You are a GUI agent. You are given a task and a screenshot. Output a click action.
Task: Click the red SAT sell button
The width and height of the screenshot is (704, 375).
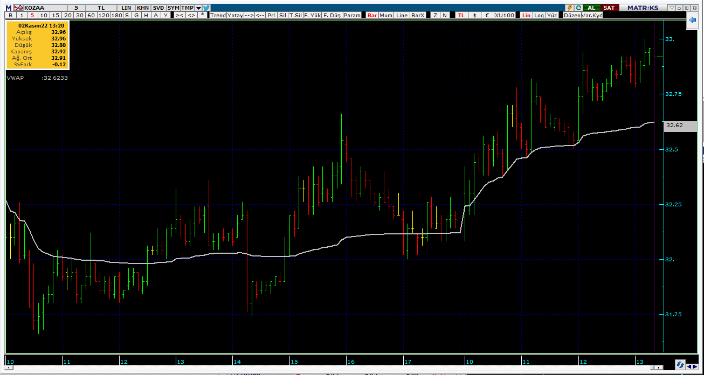coord(609,8)
